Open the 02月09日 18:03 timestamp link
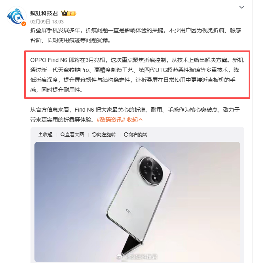253x263 pixels. (47, 21)
